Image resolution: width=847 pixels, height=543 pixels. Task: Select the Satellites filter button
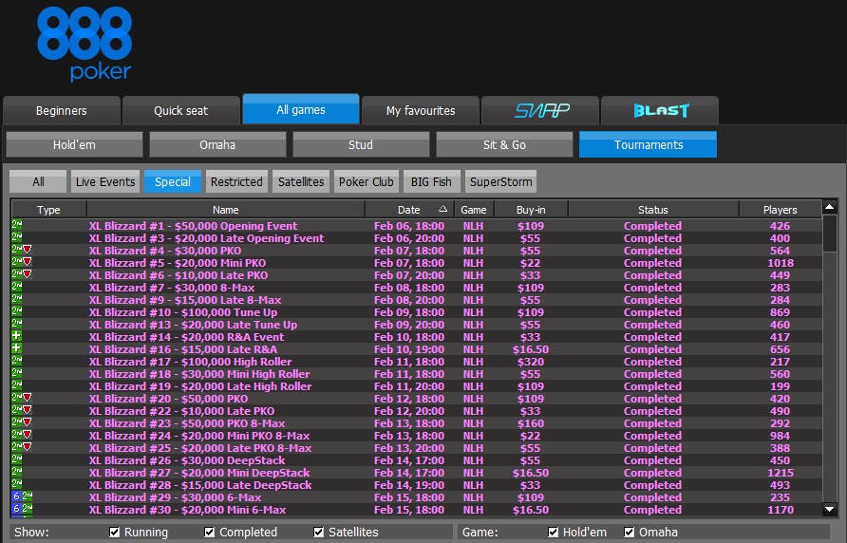301,182
